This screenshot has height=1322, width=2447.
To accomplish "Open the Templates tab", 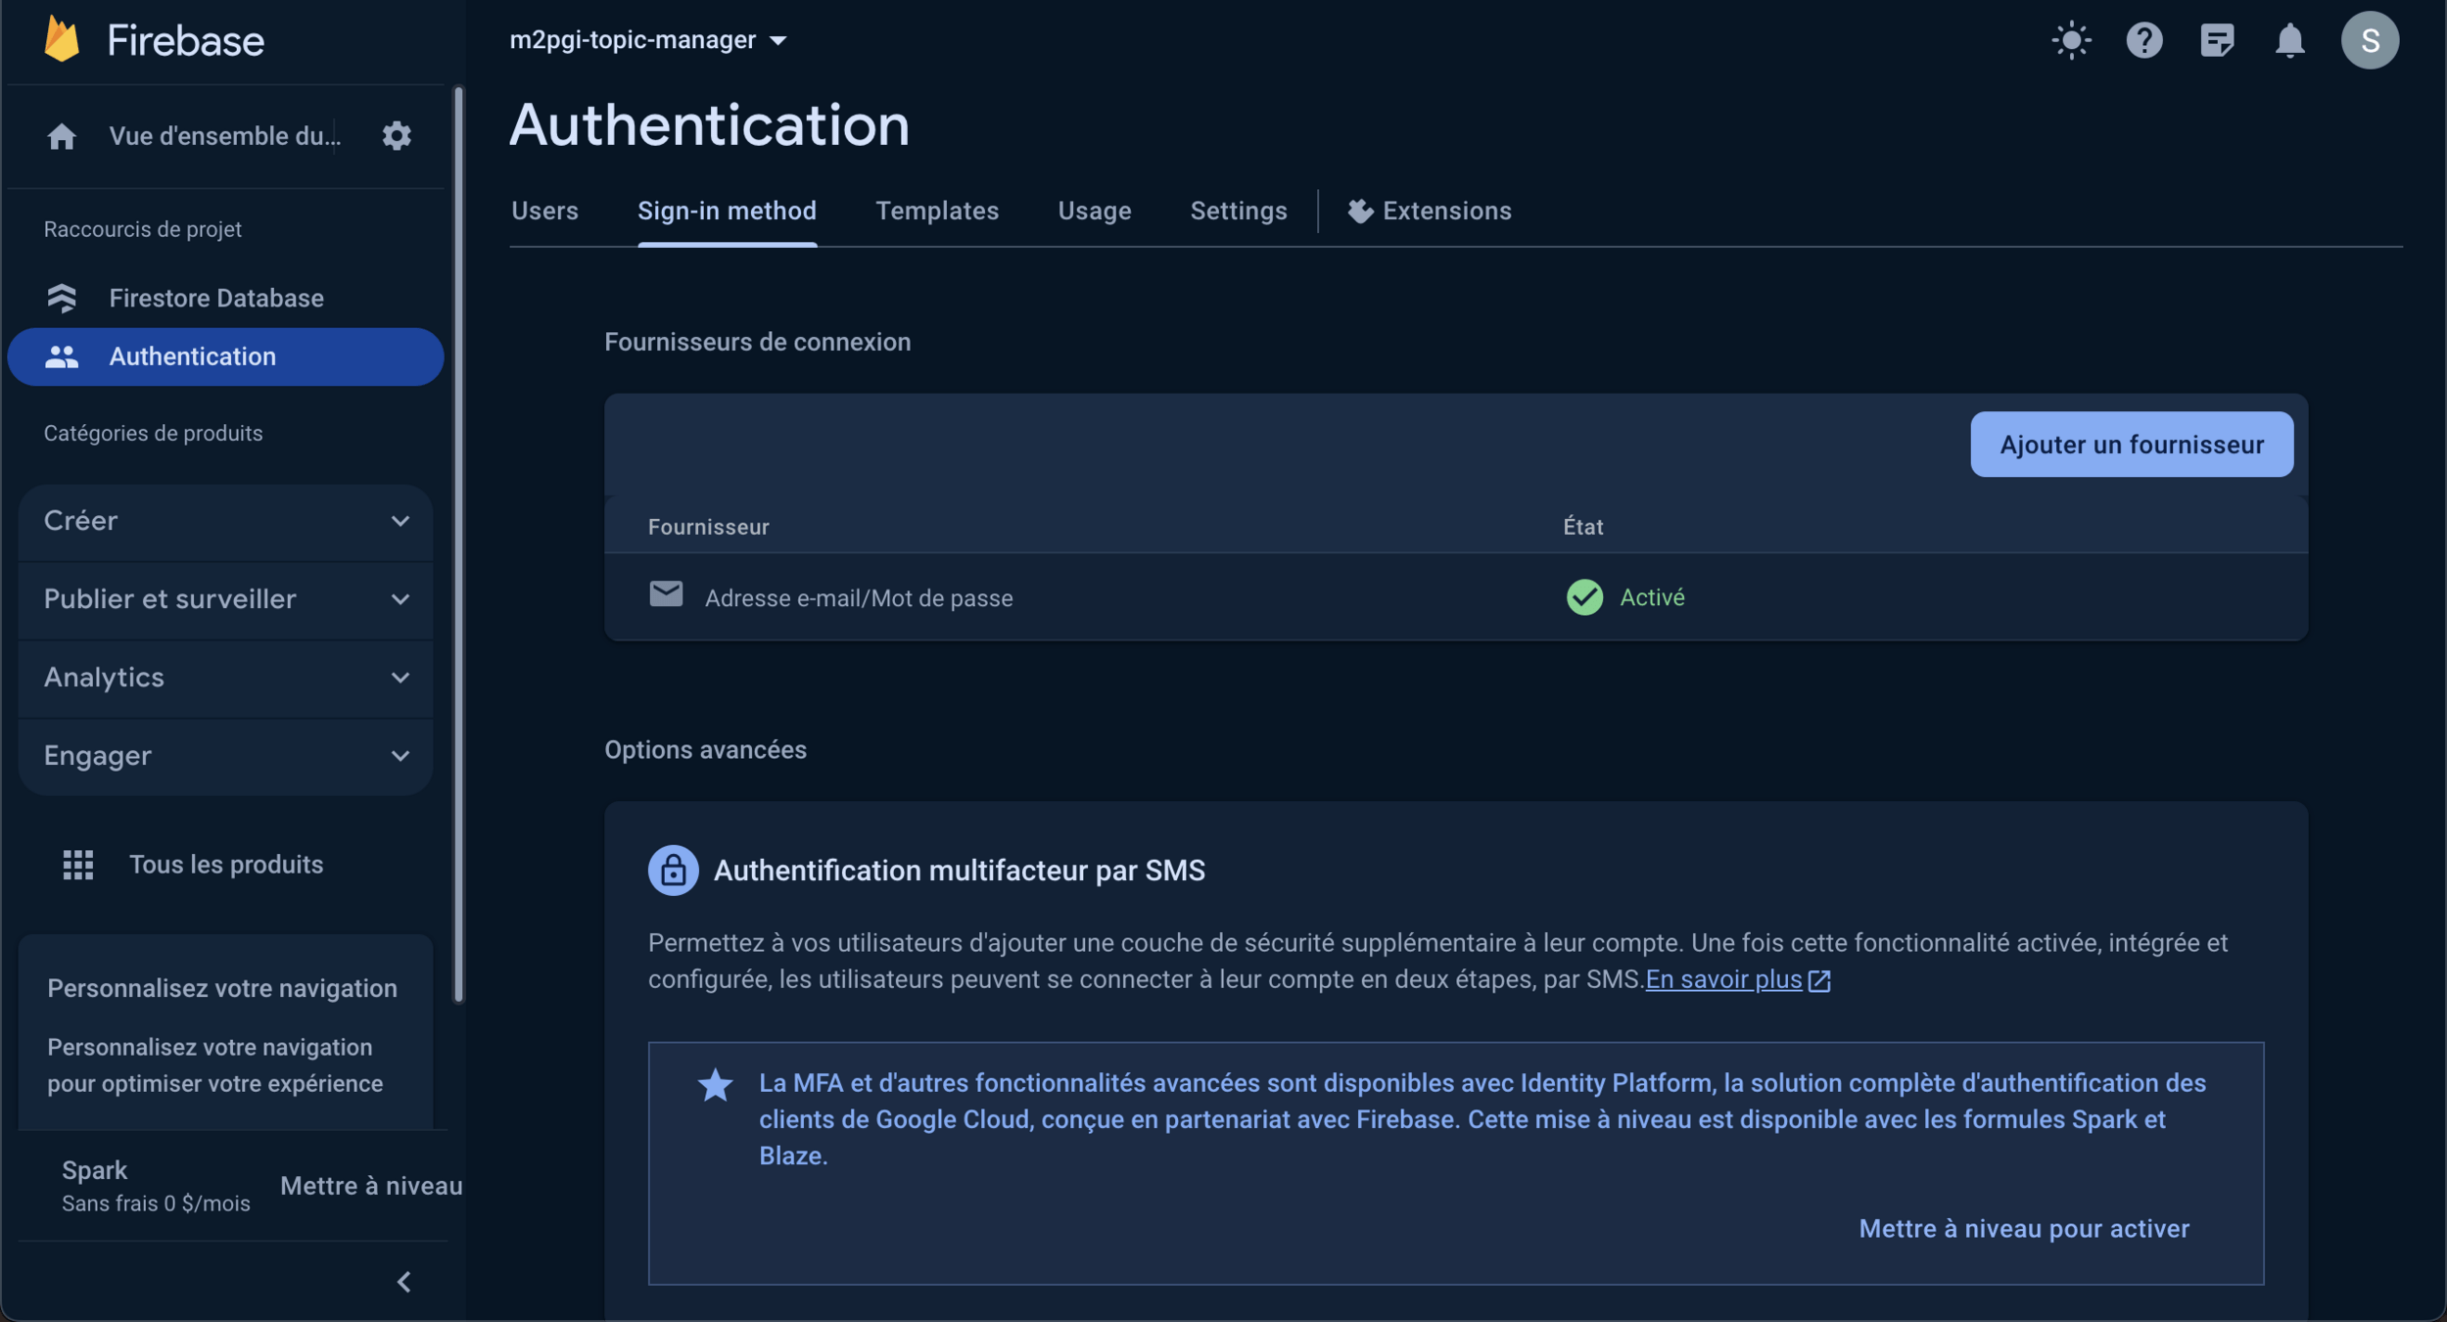I will point(936,211).
